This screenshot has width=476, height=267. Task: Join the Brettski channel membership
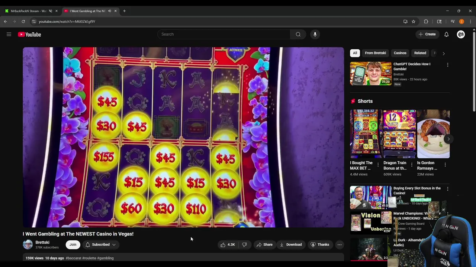pyautogui.click(x=73, y=245)
